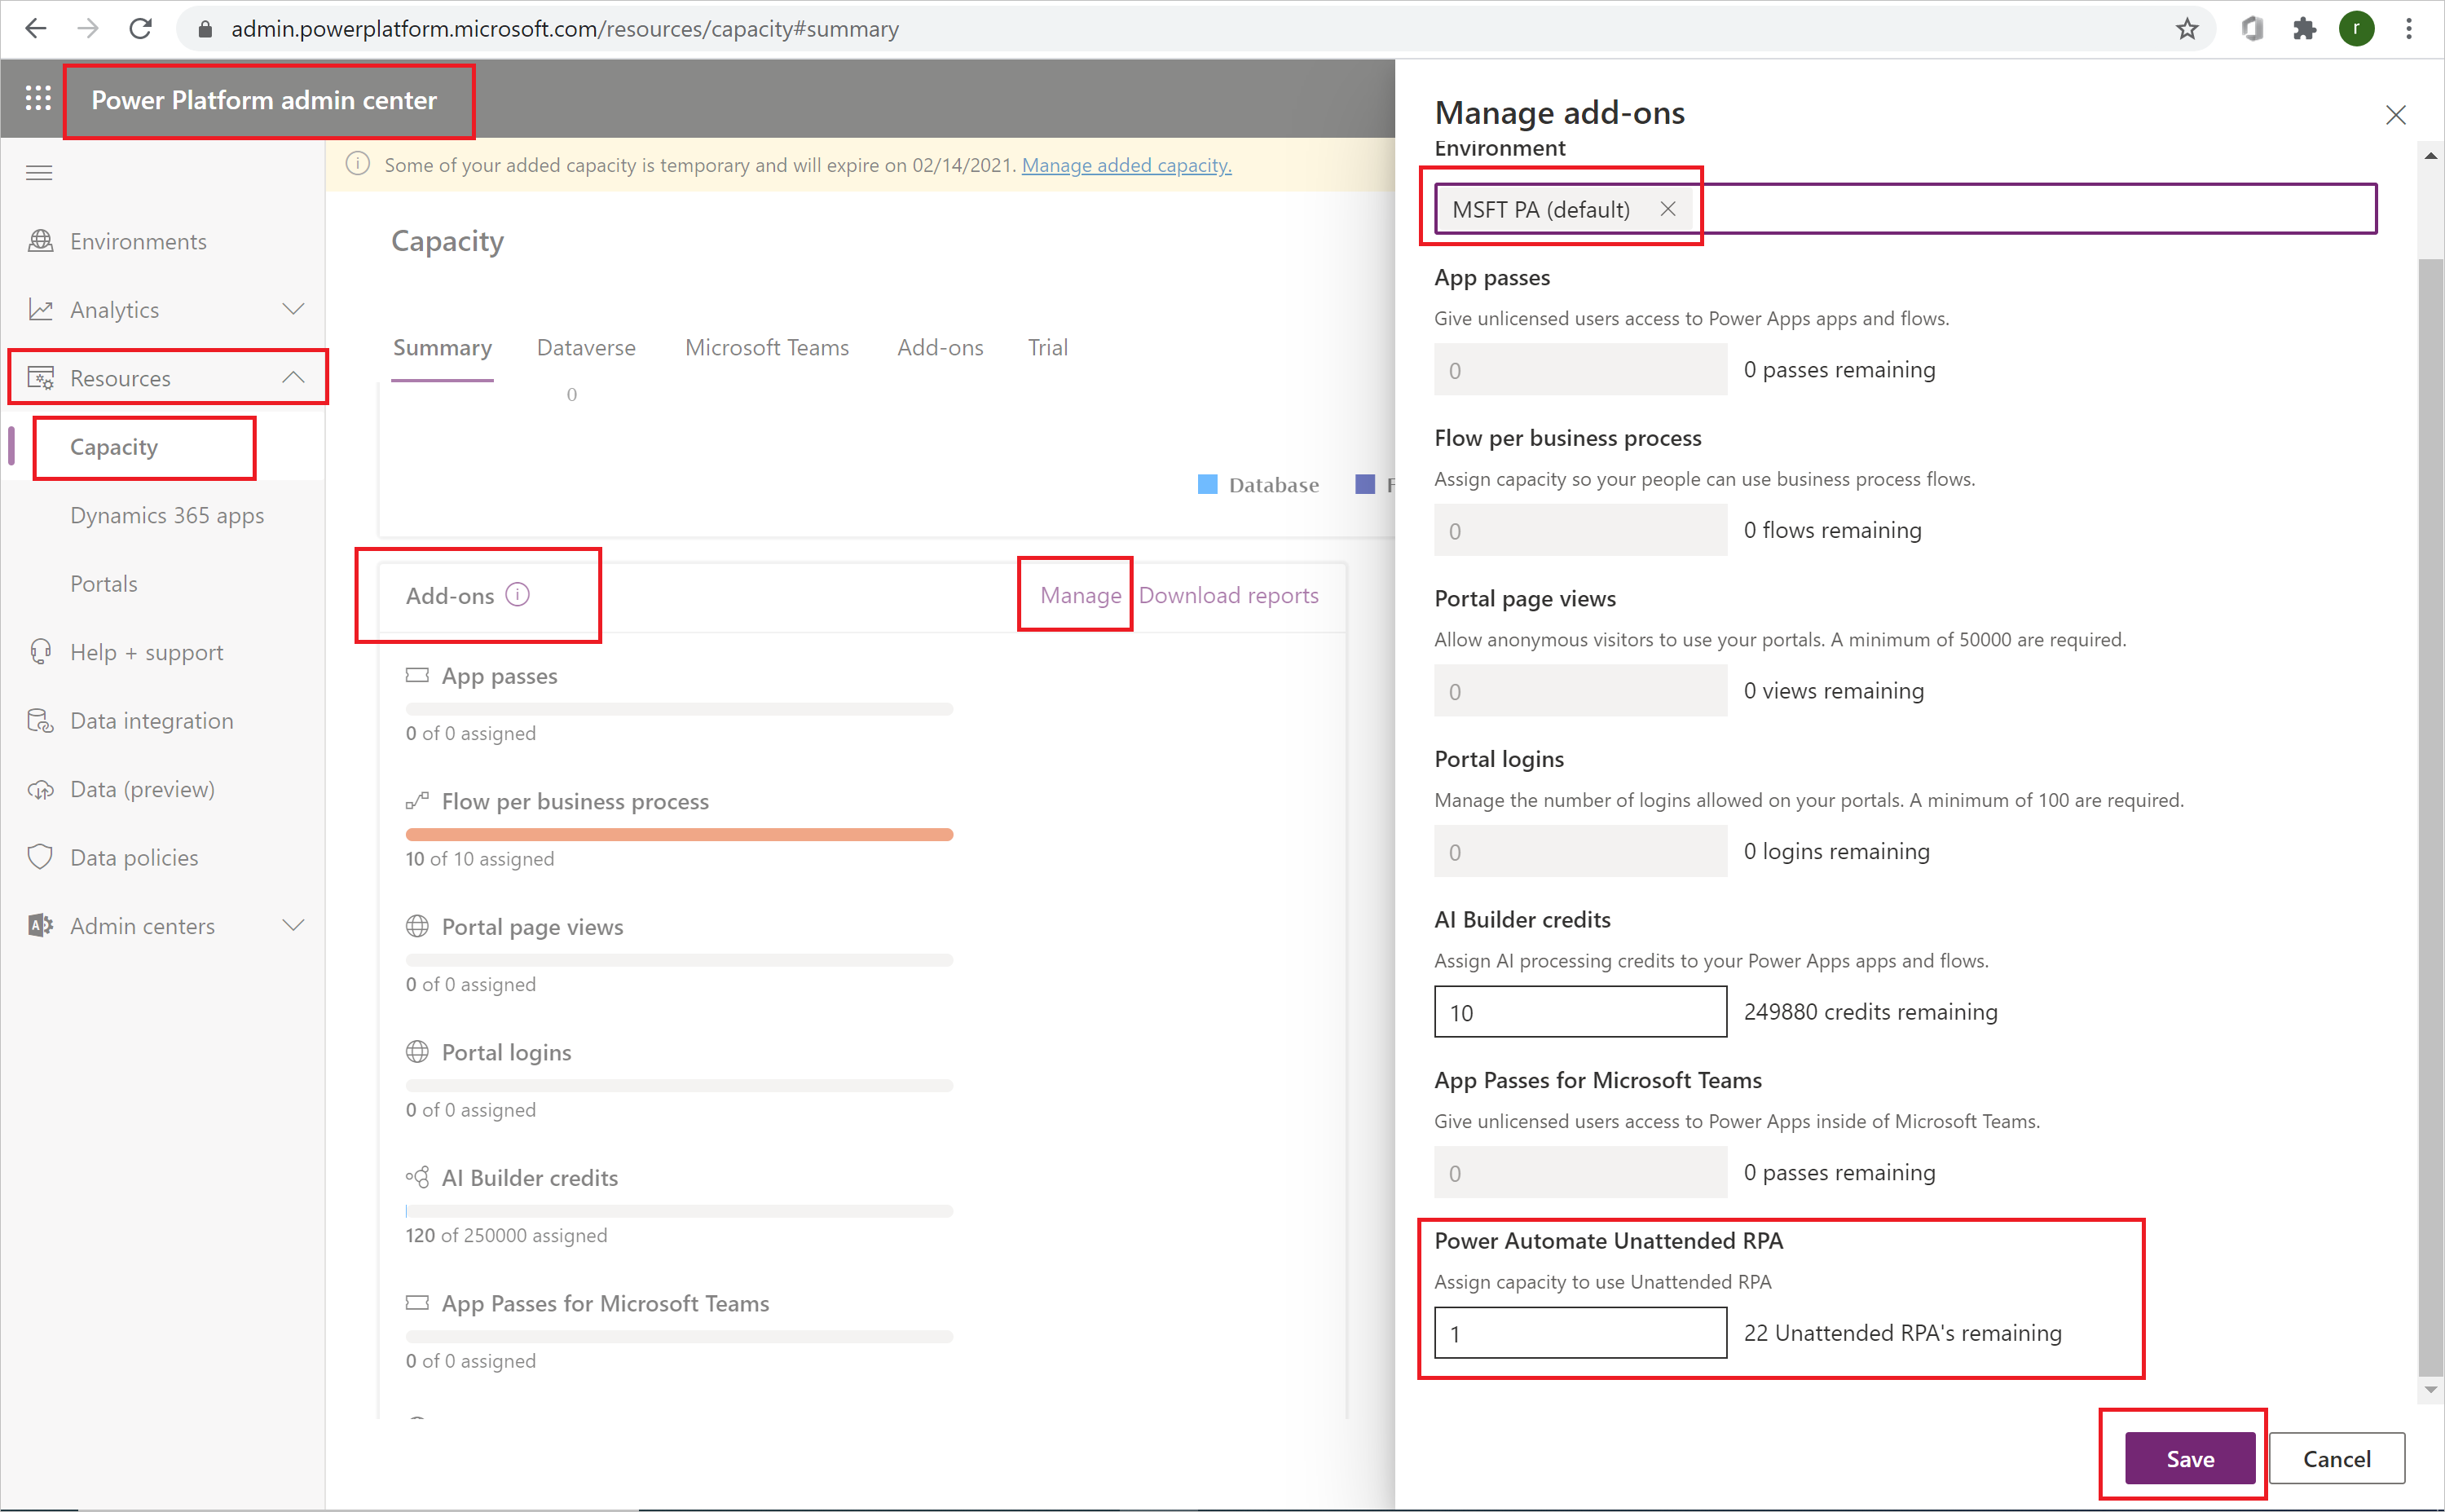Click Save button in Manage add-ons
2445x1512 pixels.
coord(2190,1458)
